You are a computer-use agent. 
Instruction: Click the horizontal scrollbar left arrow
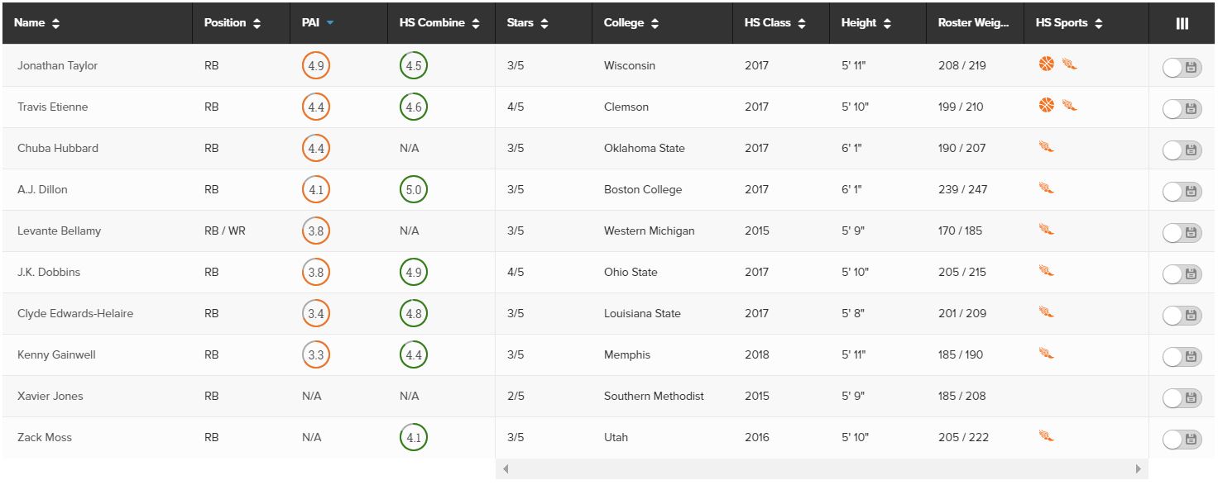point(506,469)
